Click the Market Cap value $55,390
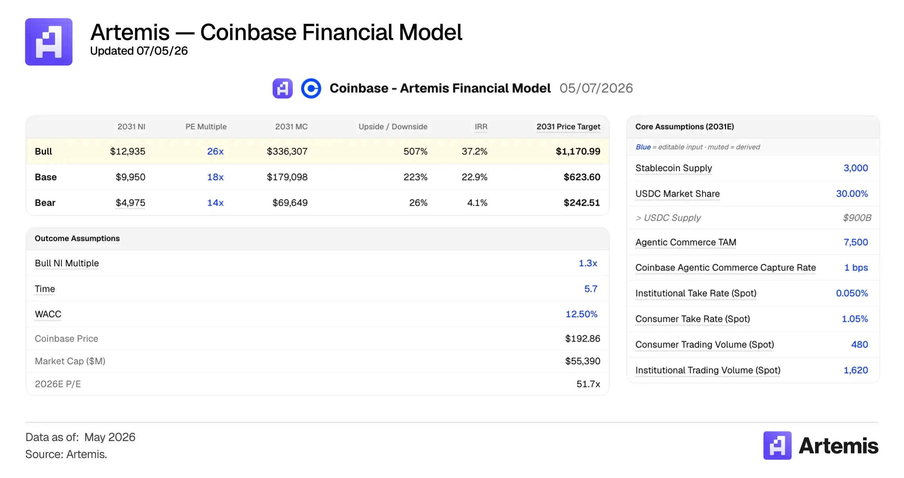The width and height of the screenshot is (904, 478). pos(583,361)
